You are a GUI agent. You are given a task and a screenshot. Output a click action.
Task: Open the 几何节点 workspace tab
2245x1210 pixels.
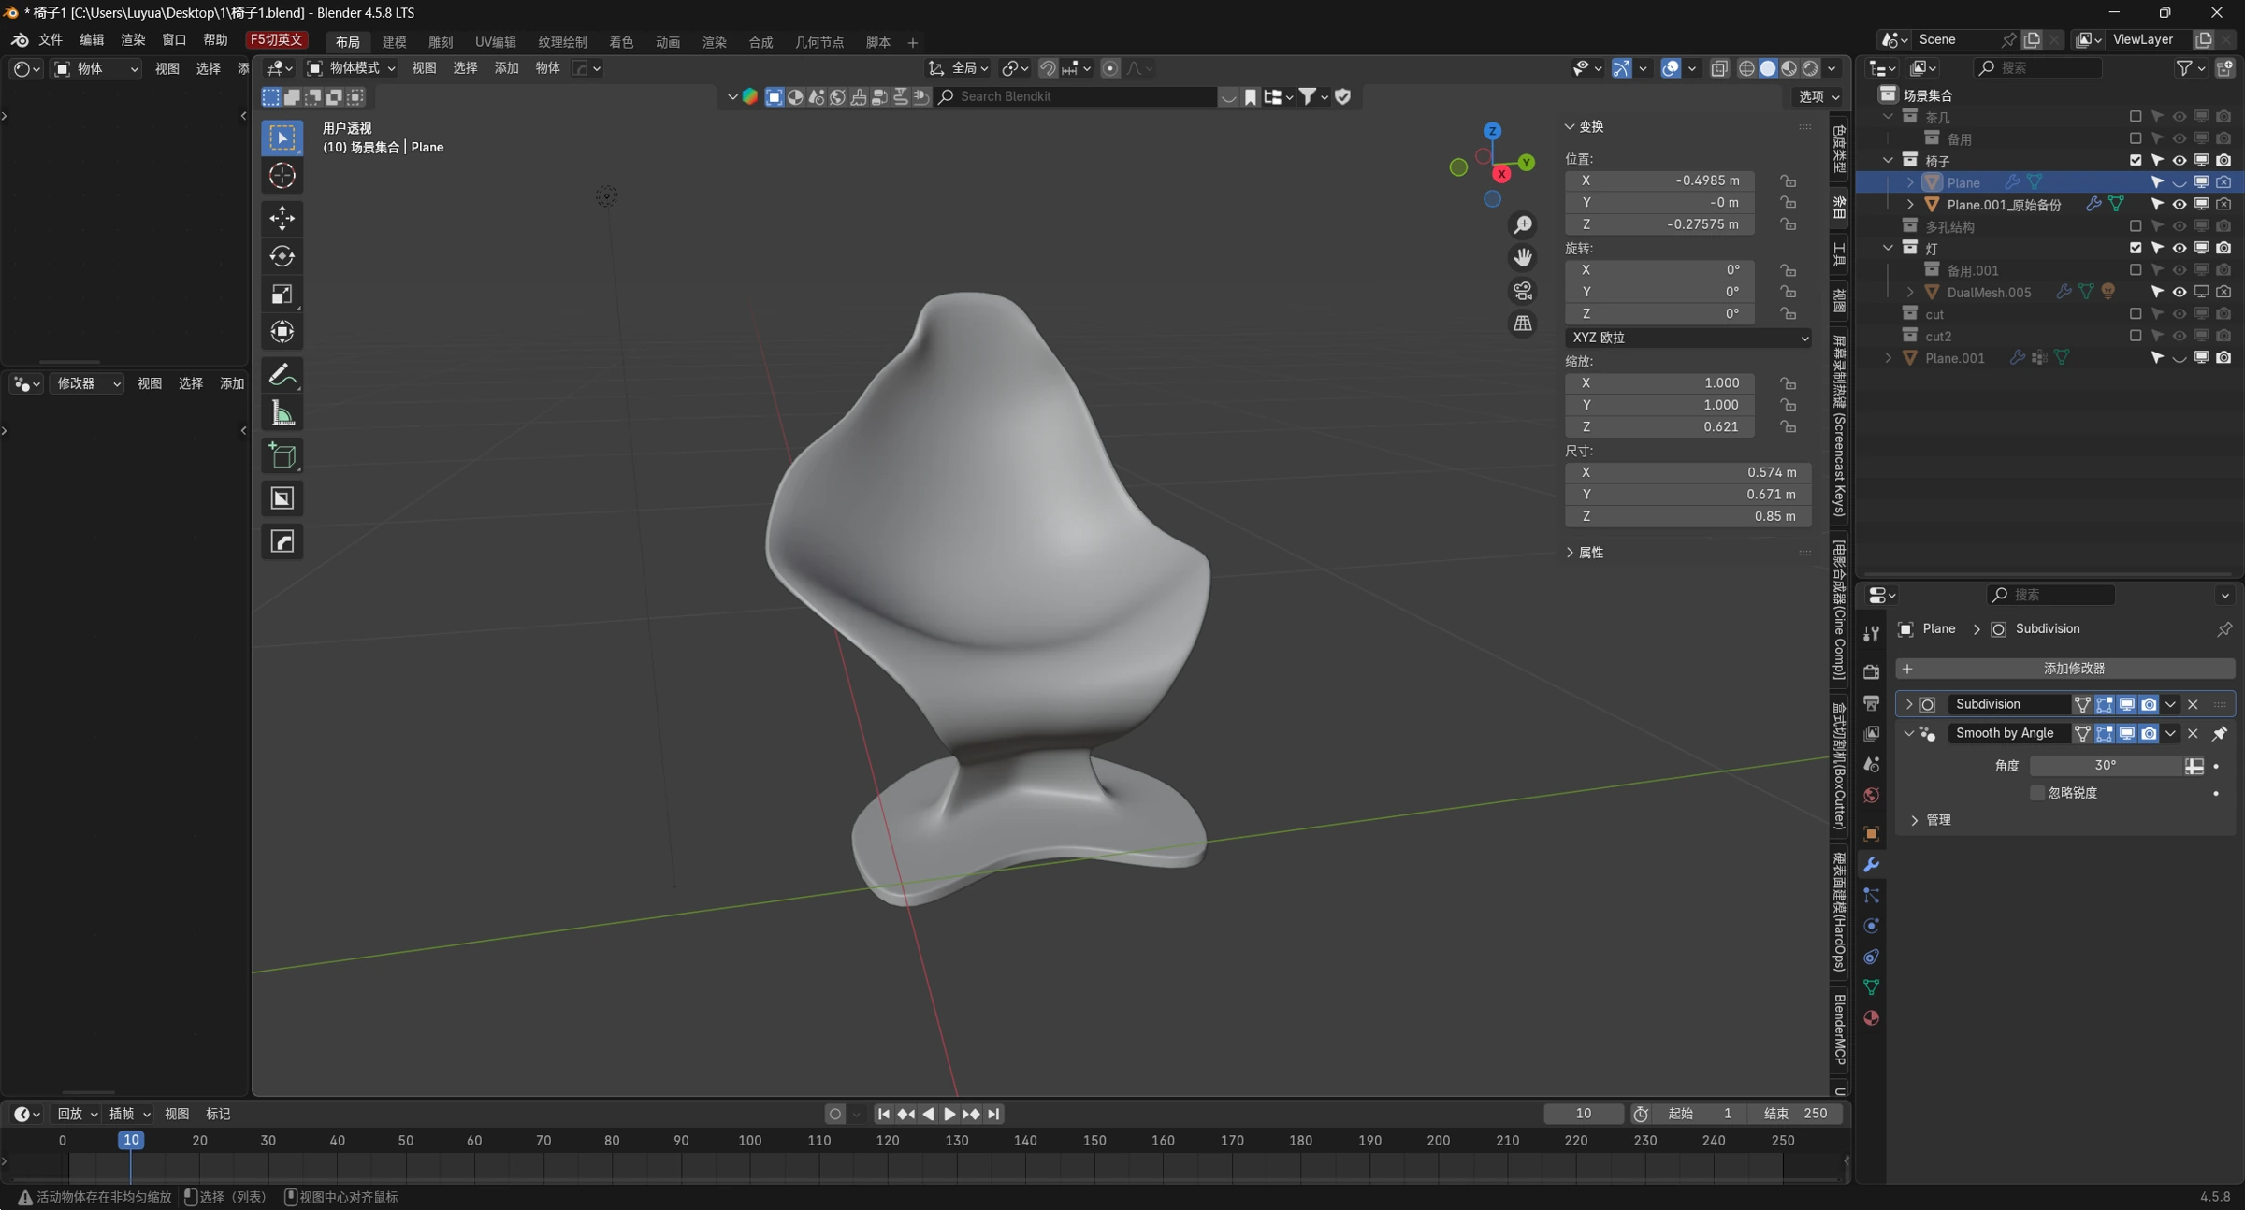[819, 42]
